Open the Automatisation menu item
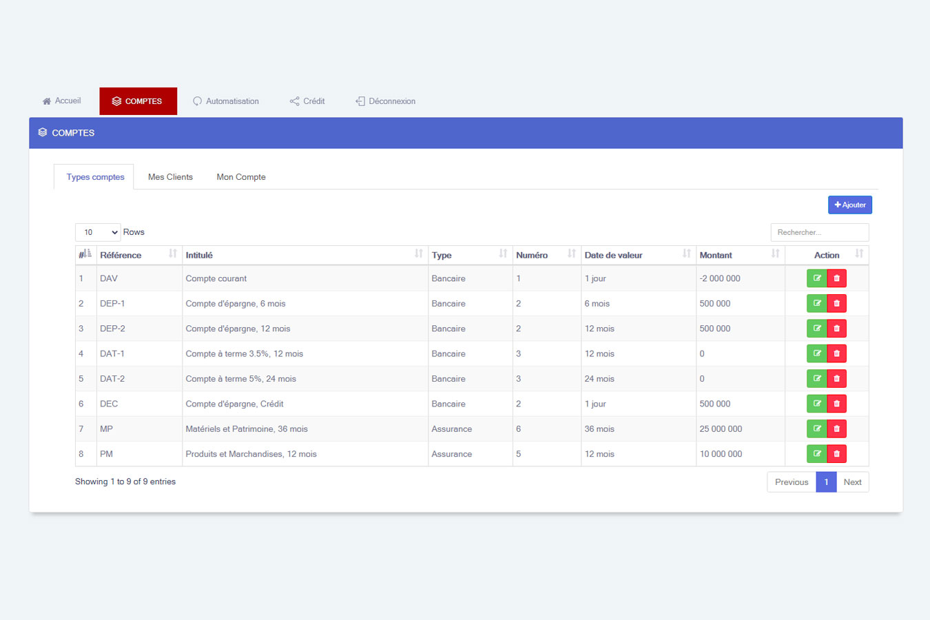 coord(226,101)
